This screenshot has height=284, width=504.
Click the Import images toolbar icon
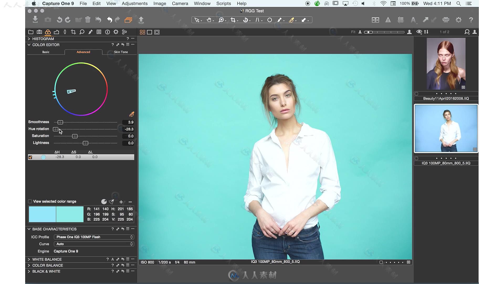point(35,20)
